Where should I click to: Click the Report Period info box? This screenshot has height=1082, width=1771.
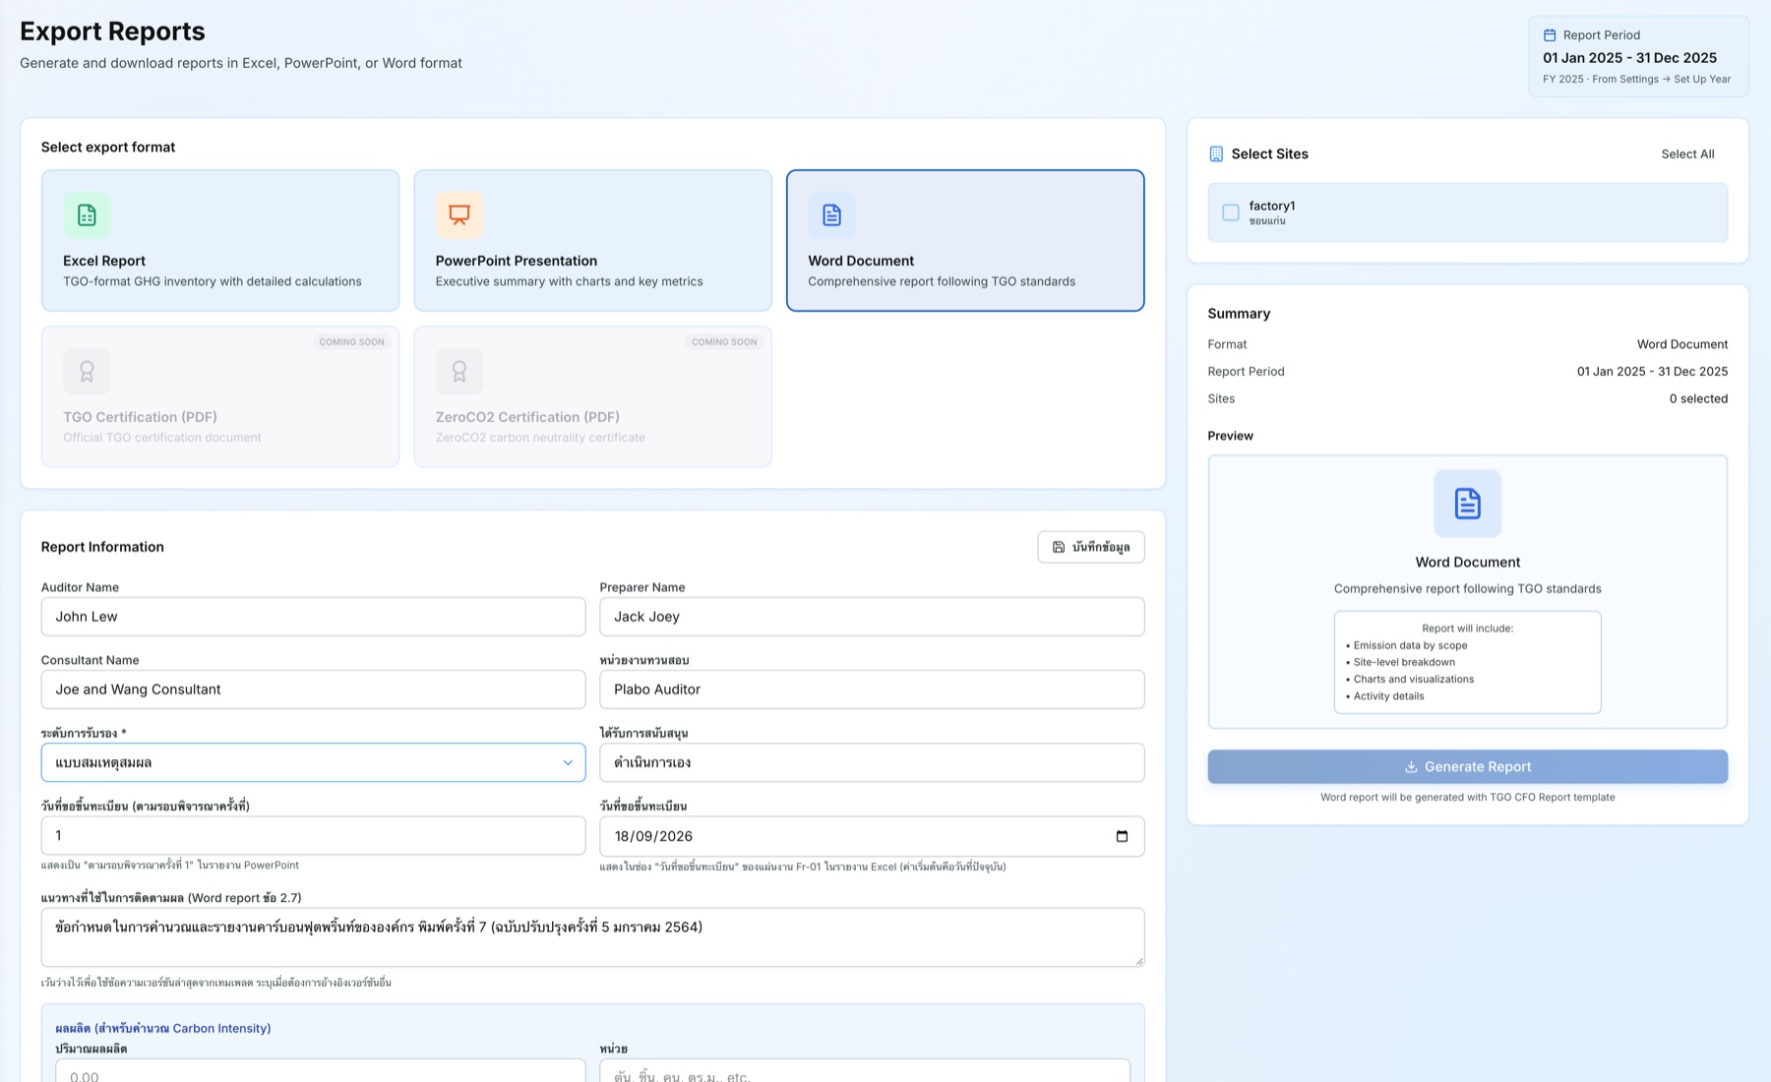(x=1638, y=56)
